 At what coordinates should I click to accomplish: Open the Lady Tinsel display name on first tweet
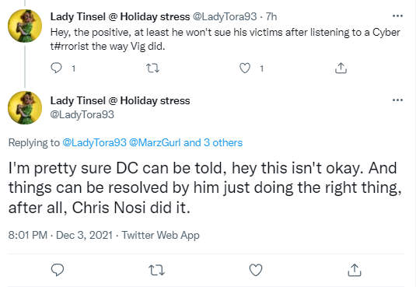(121, 17)
